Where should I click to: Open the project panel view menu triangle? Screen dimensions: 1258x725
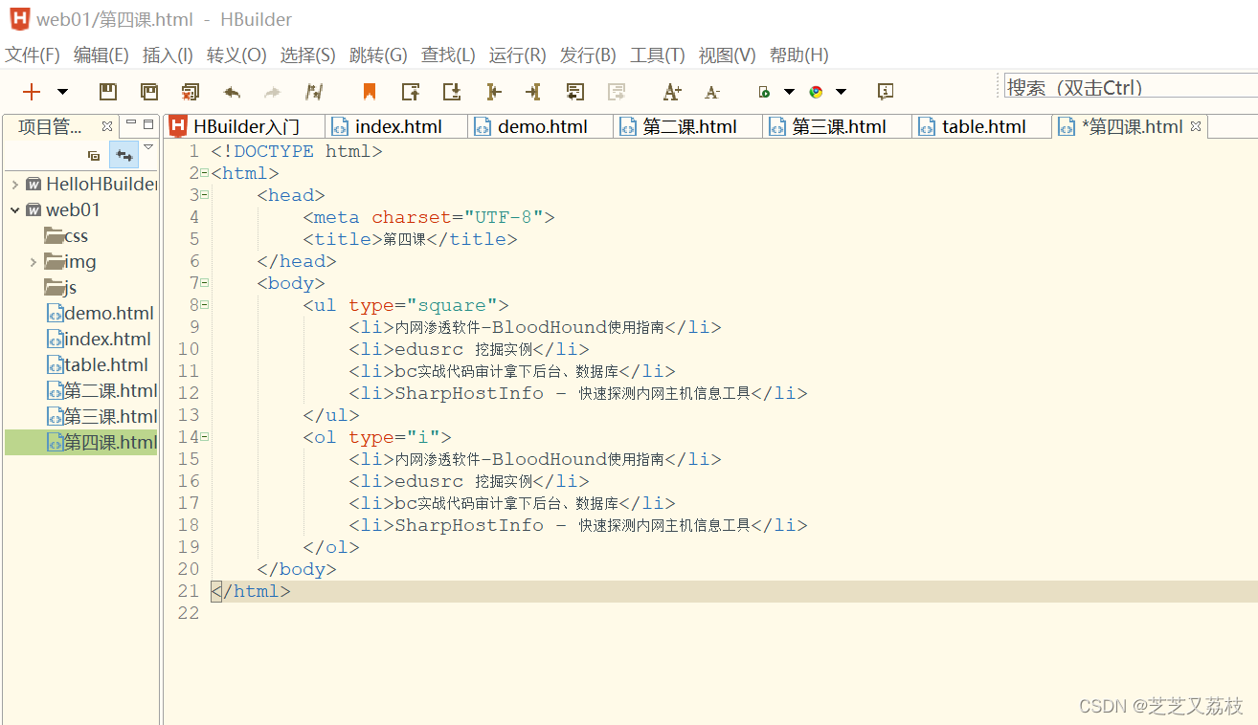(x=148, y=147)
